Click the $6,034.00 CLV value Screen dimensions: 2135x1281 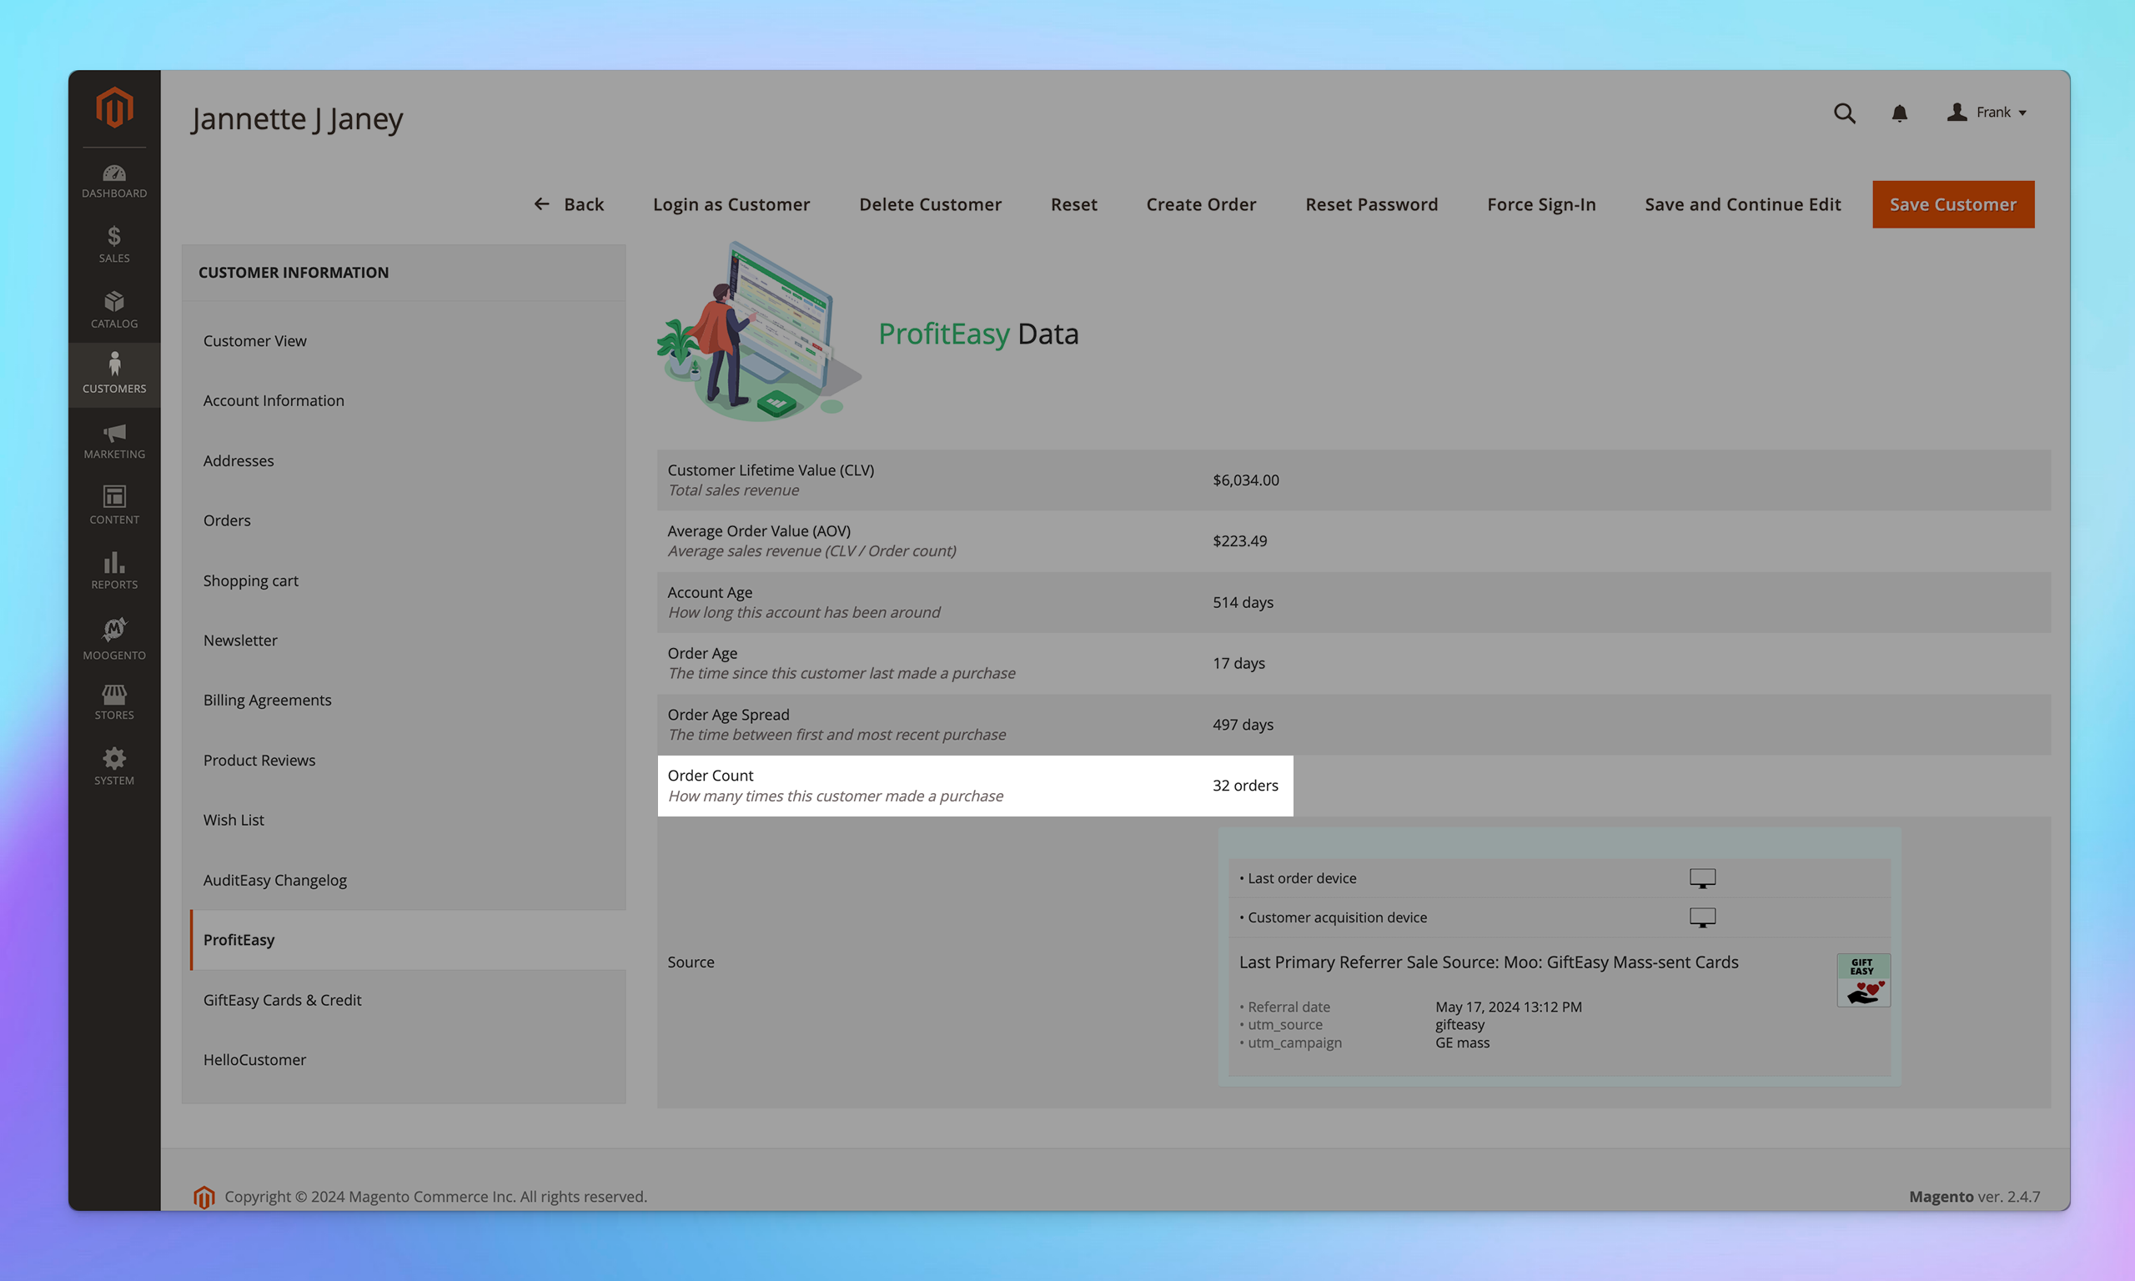[1245, 480]
